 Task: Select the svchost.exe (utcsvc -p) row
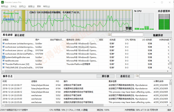pyautogui.click(x=86, y=50)
